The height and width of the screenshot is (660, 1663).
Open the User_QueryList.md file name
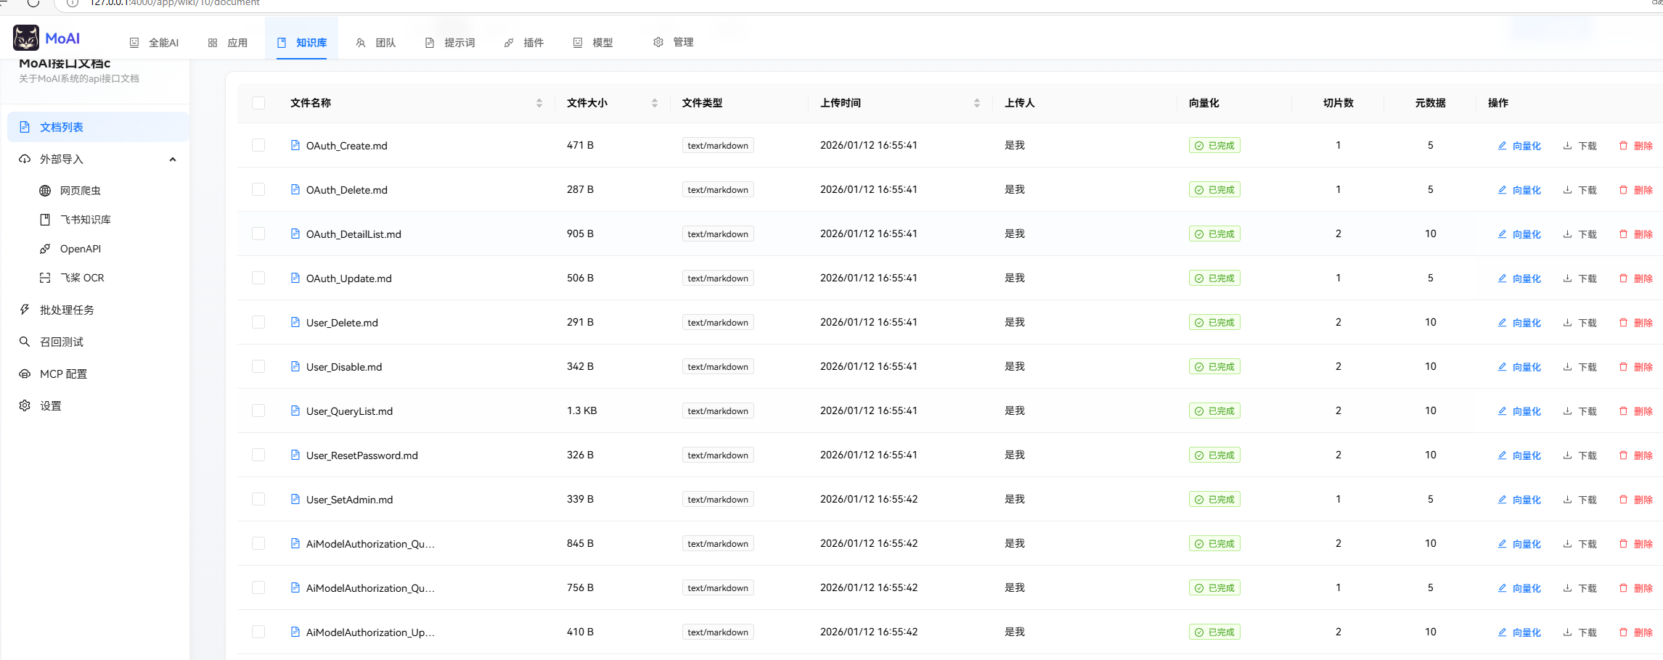(x=349, y=411)
